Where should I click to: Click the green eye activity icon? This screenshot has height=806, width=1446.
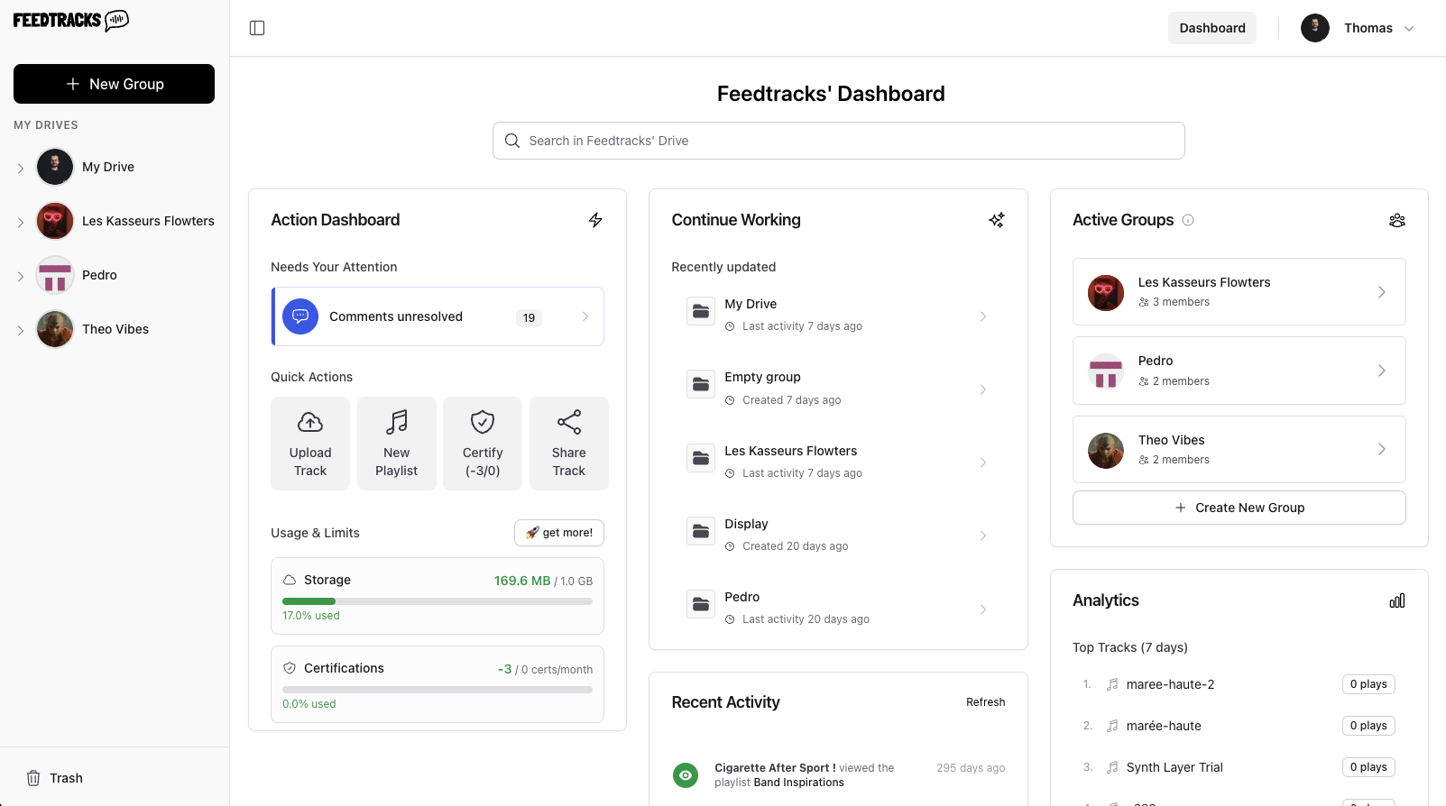click(686, 775)
